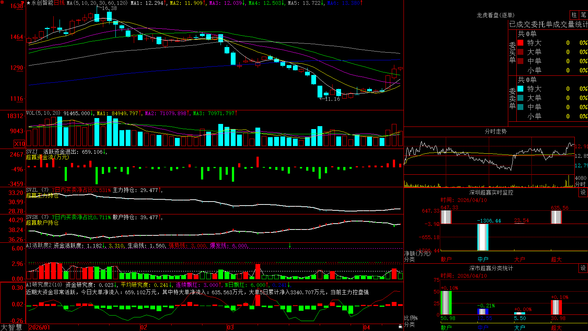Click the 活跃资金进出: 659.106 value
Screen dimensions: 588x331
[x=73, y=152]
